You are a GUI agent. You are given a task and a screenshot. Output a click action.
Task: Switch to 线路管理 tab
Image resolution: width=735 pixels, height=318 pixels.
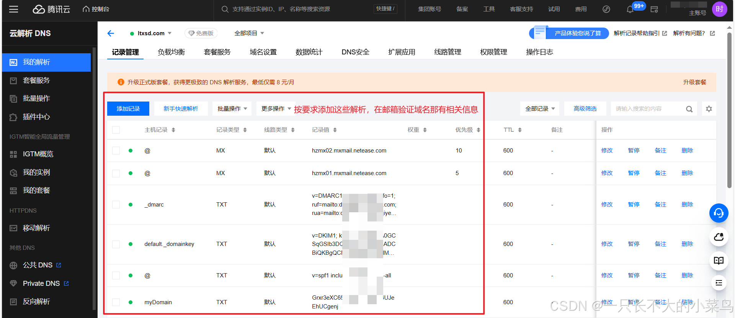[448, 52]
